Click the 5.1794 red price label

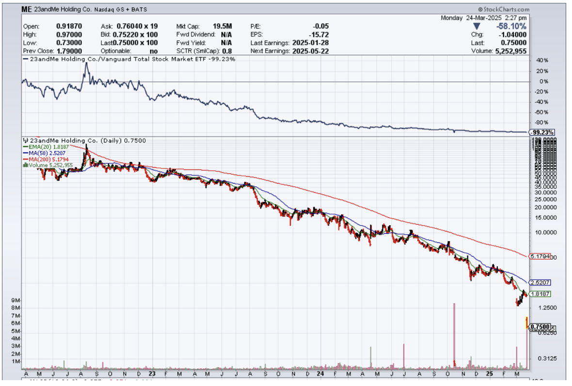(x=540, y=256)
